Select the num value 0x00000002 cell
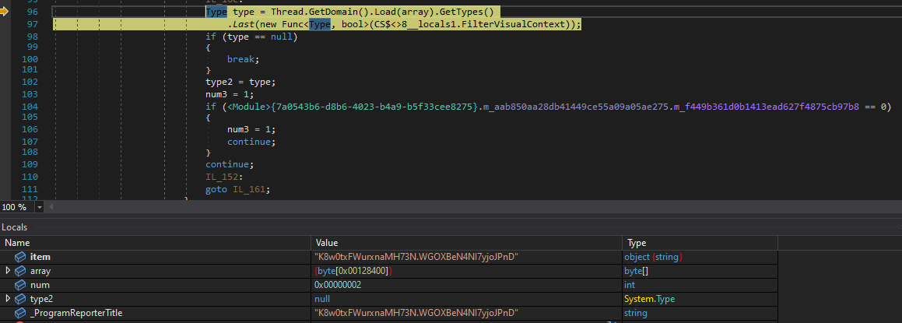 338,285
